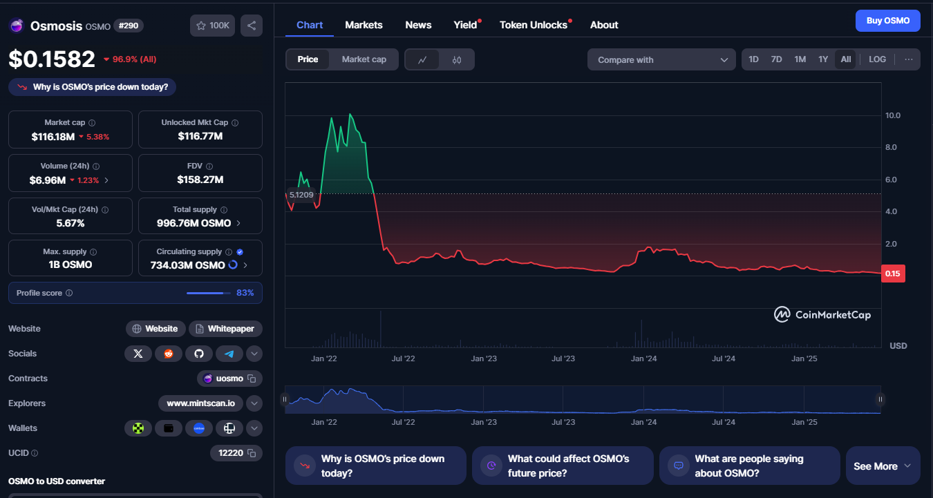
Task: Click the Profile score progress bar
Action: [209, 293]
